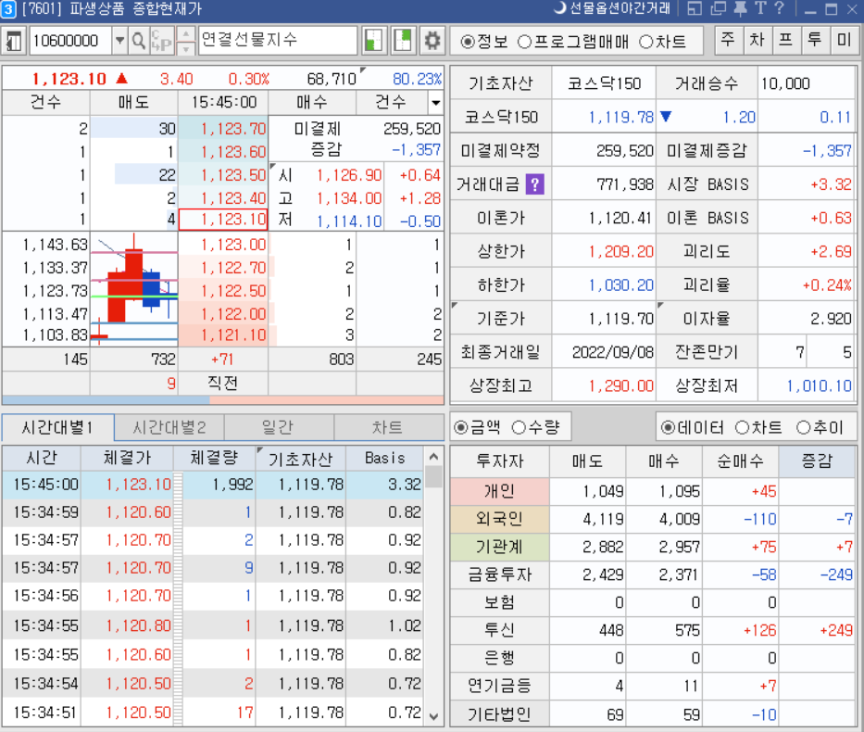Click the magnifier search icon
This screenshot has width=864, height=732.
click(139, 41)
